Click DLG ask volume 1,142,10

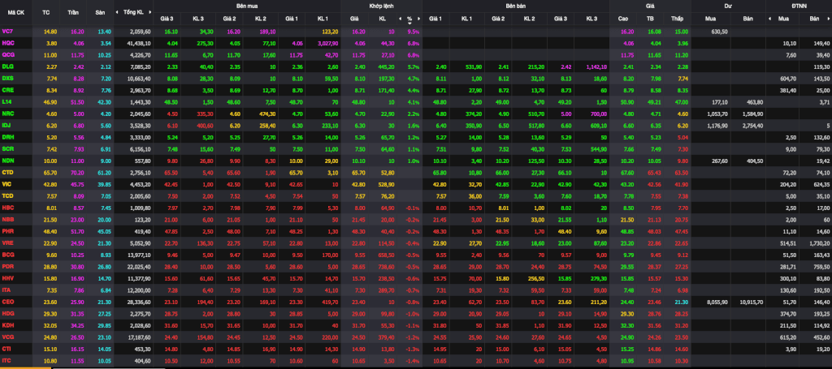[596, 67]
